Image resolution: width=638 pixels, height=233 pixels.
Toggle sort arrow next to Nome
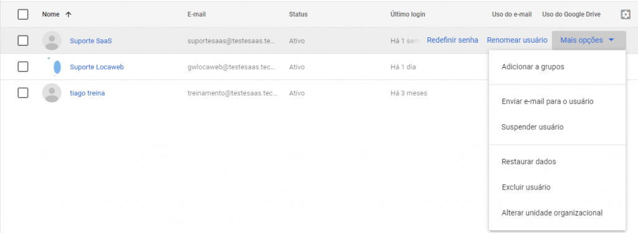(x=69, y=15)
